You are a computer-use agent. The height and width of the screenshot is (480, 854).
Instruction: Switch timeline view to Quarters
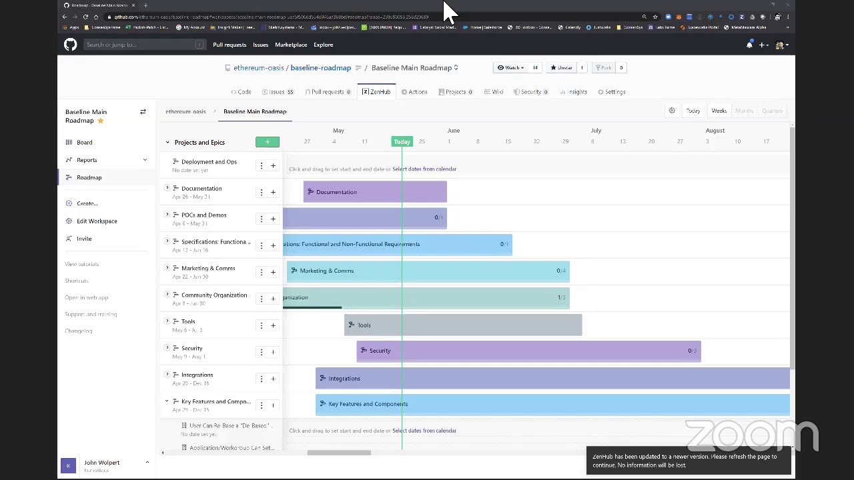coord(773,111)
